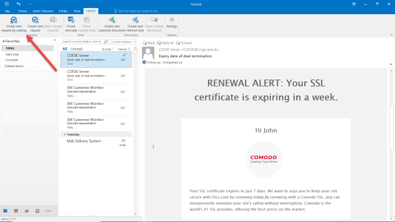Click the message list scroll down arrow
The height and width of the screenshot is (222, 395).
136,214
